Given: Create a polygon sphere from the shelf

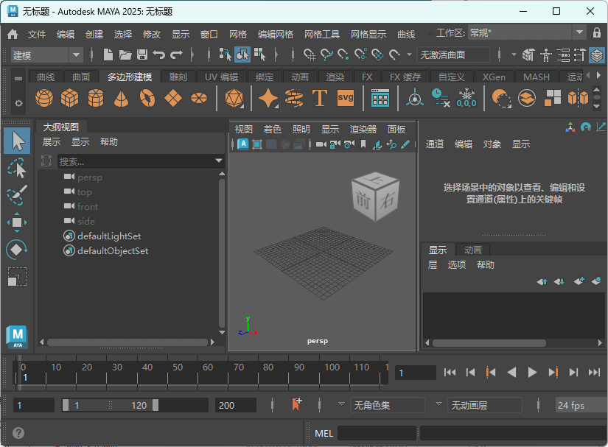Looking at the screenshot, I should coord(42,96).
